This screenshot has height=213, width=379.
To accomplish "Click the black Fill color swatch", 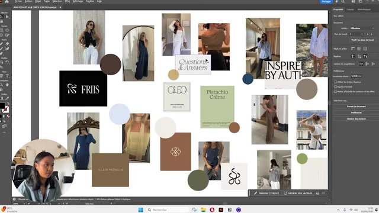I will click(x=2, y=105).
